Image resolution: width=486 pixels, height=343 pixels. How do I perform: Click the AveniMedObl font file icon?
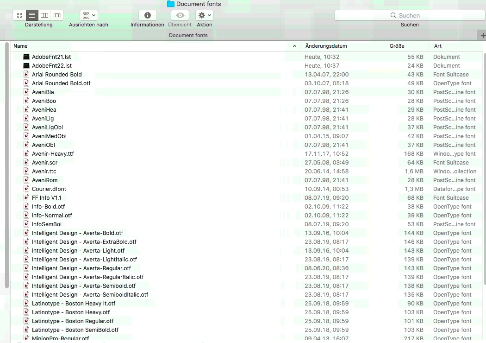(26, 136)
